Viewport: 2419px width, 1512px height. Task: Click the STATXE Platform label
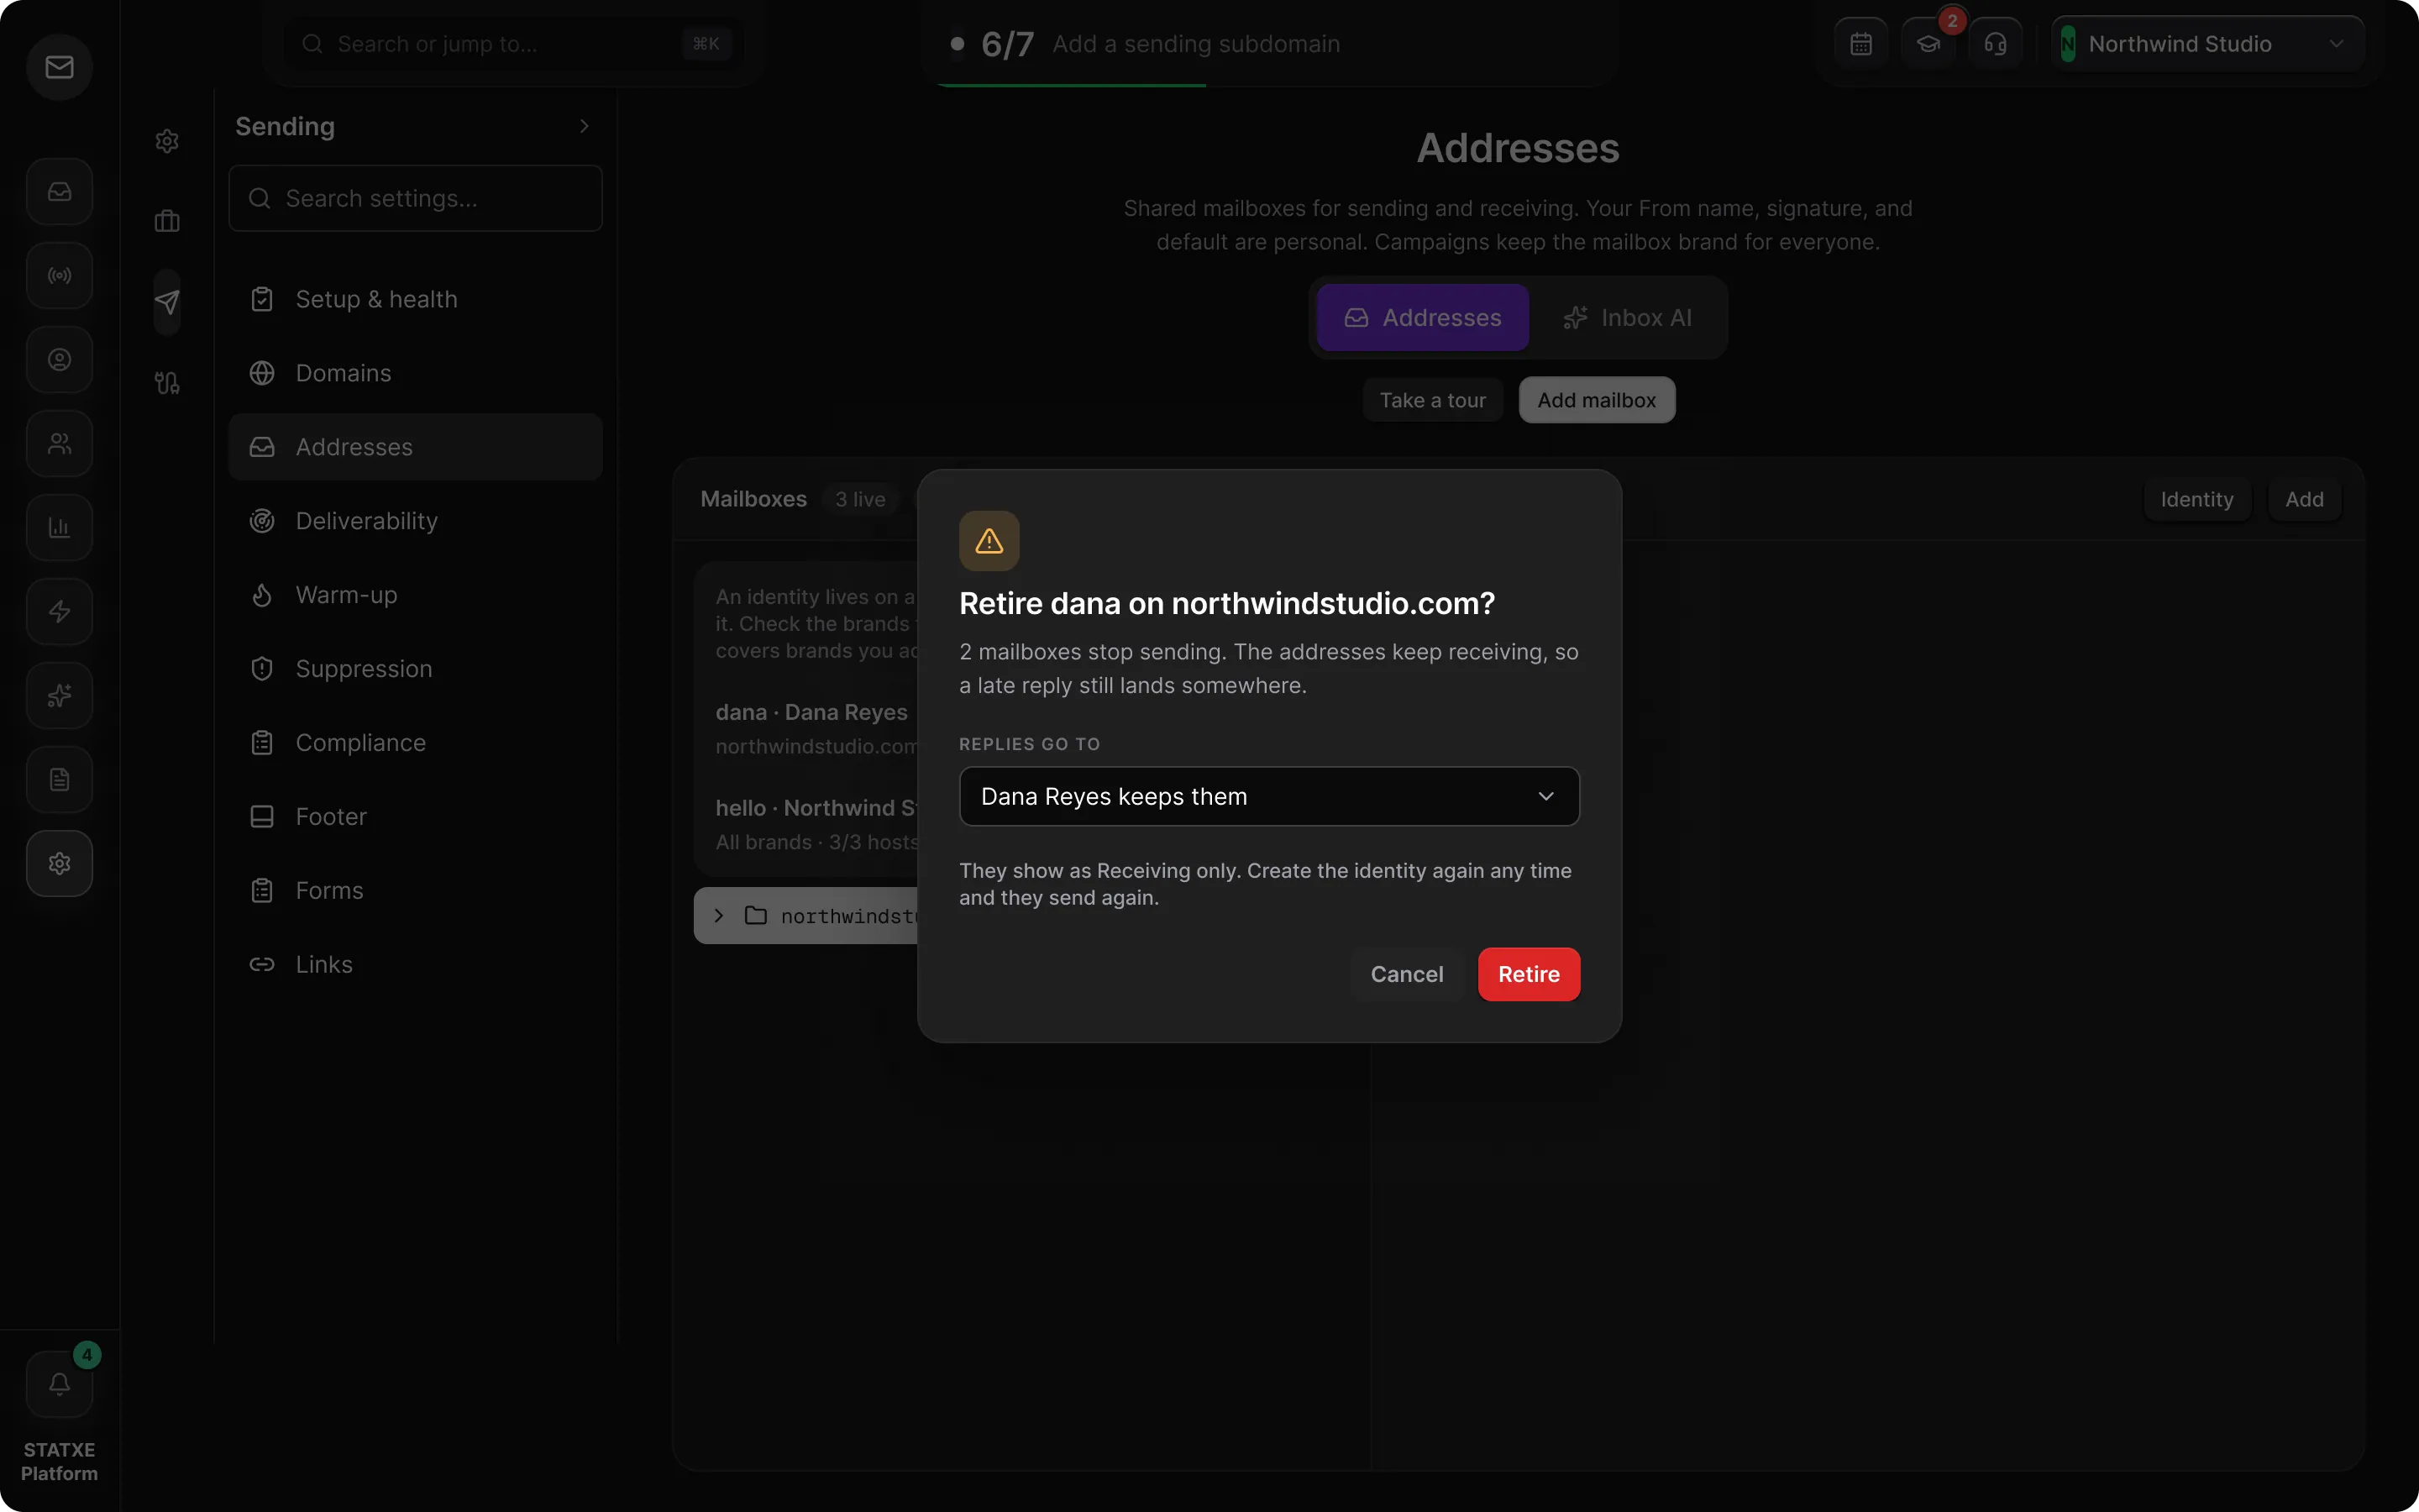click(x=59, y=1461)
